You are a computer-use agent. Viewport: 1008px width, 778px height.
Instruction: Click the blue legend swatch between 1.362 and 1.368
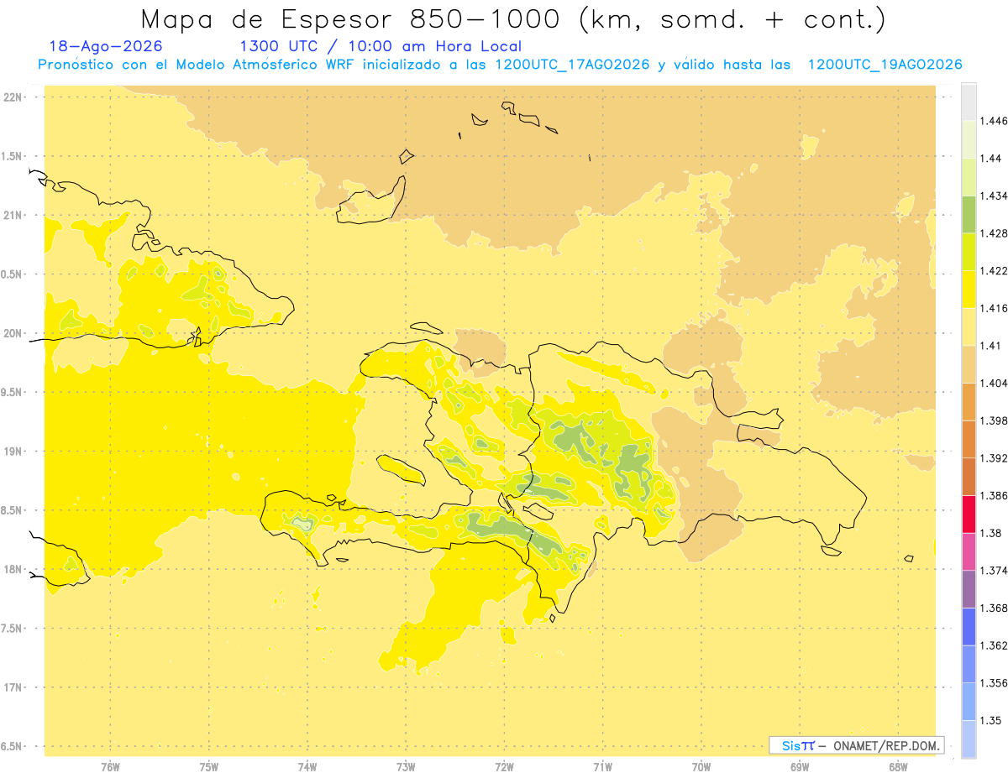tap(969, 626)
